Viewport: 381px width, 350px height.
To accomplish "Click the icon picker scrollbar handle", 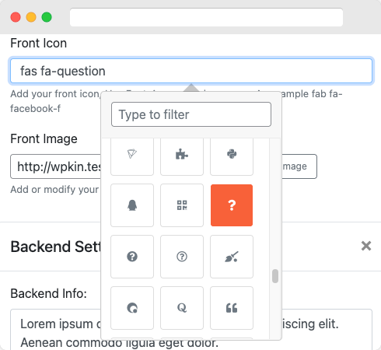I will 275,276.
